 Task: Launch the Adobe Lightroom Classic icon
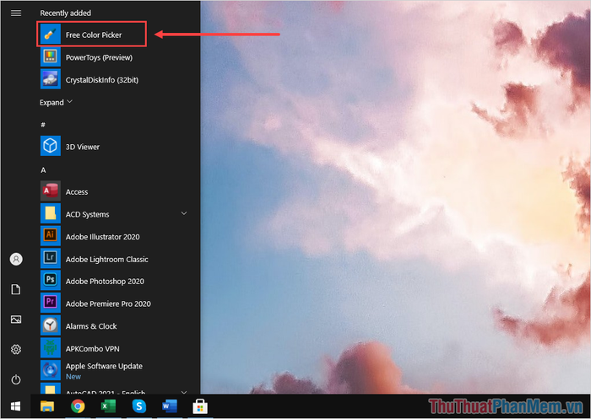[51, 258]
